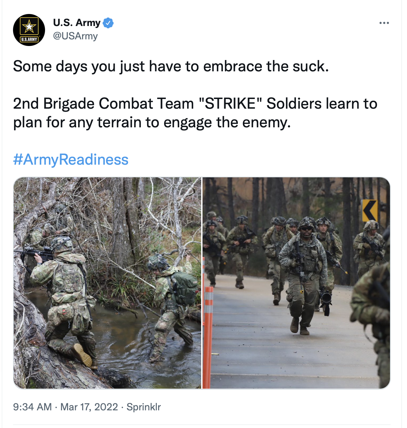407x428 pixels.
Task: Open the #ArmyReadiness hashtag
Action: (71, 159)
